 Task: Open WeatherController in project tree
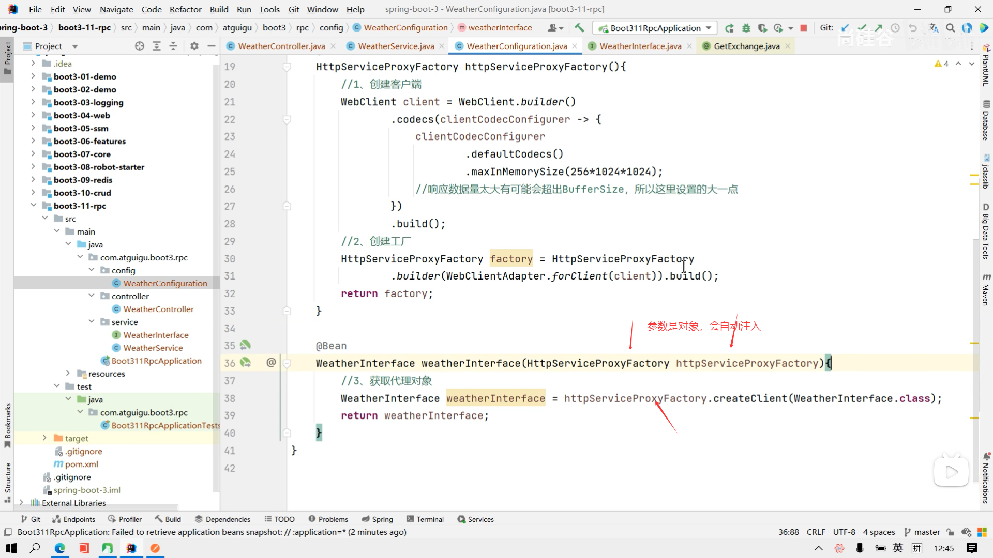point(158,309)
